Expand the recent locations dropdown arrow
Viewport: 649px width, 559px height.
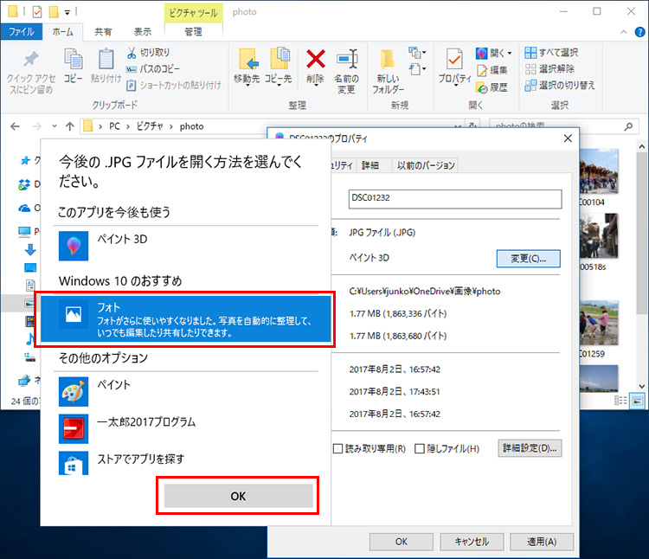click(x=55, y=126)
